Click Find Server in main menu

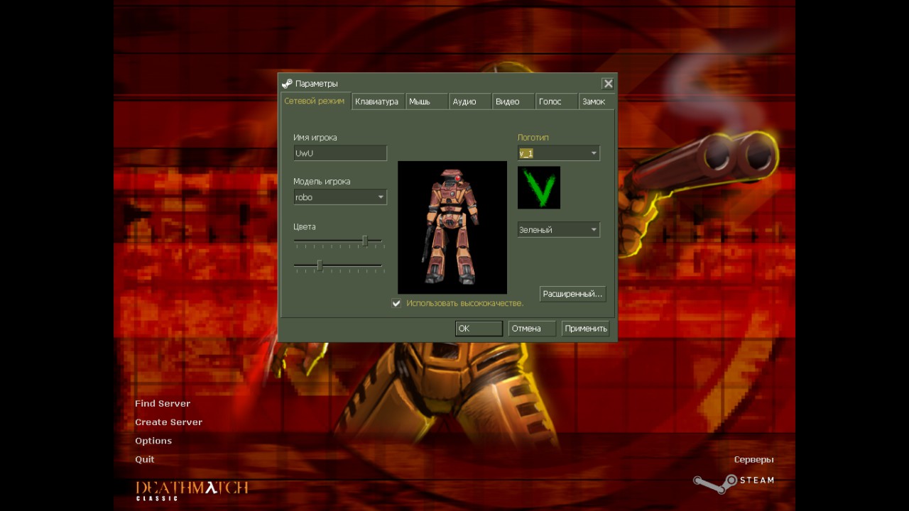coord(163,404)
